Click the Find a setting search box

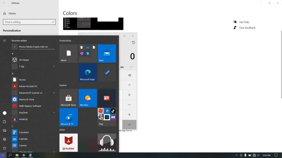30,22
